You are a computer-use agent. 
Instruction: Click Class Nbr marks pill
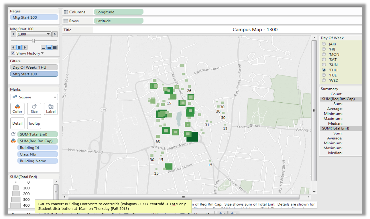point(38,154)
